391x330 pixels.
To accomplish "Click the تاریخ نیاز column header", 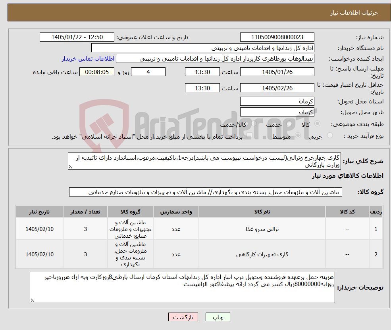I will [39, 212].
